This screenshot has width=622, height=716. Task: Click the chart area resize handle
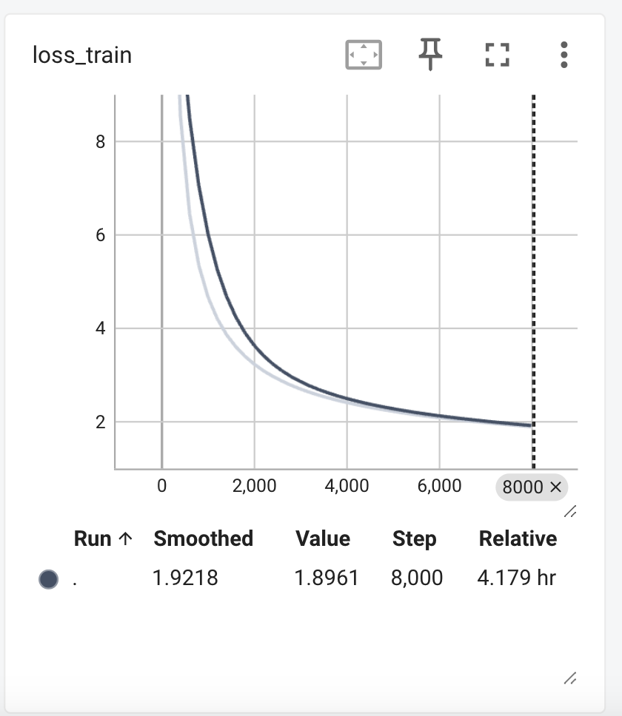570,511
